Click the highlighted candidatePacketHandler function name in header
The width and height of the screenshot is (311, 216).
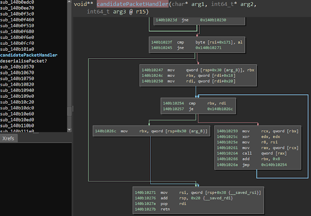pos(133,4)
